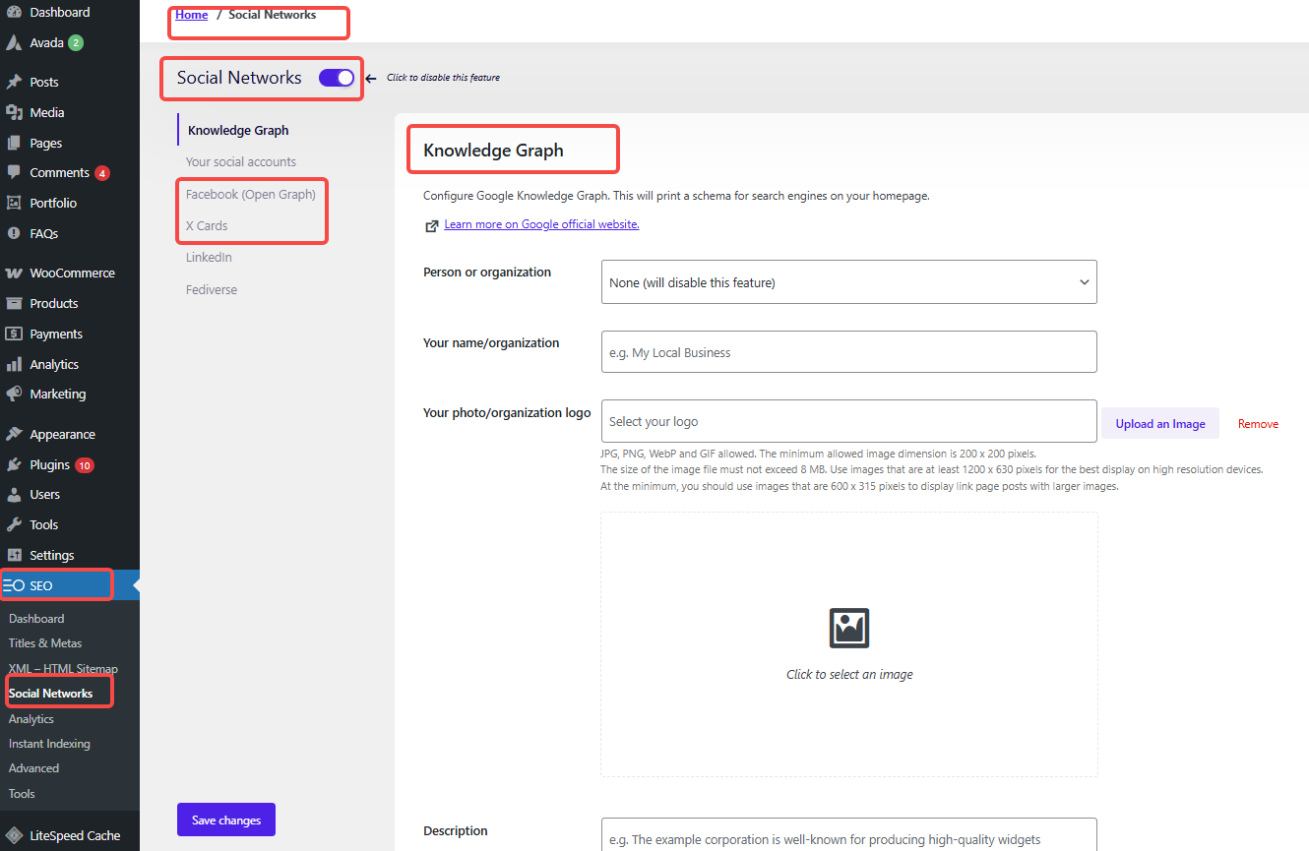Click the image placeholder icon in upload area

click(848, 628)
